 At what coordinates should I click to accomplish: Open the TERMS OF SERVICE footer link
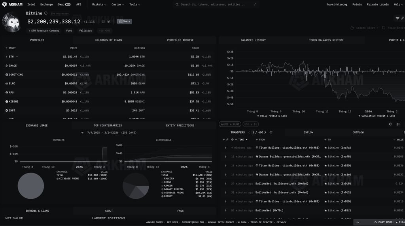pyautogui.click(x=261, y=222)
